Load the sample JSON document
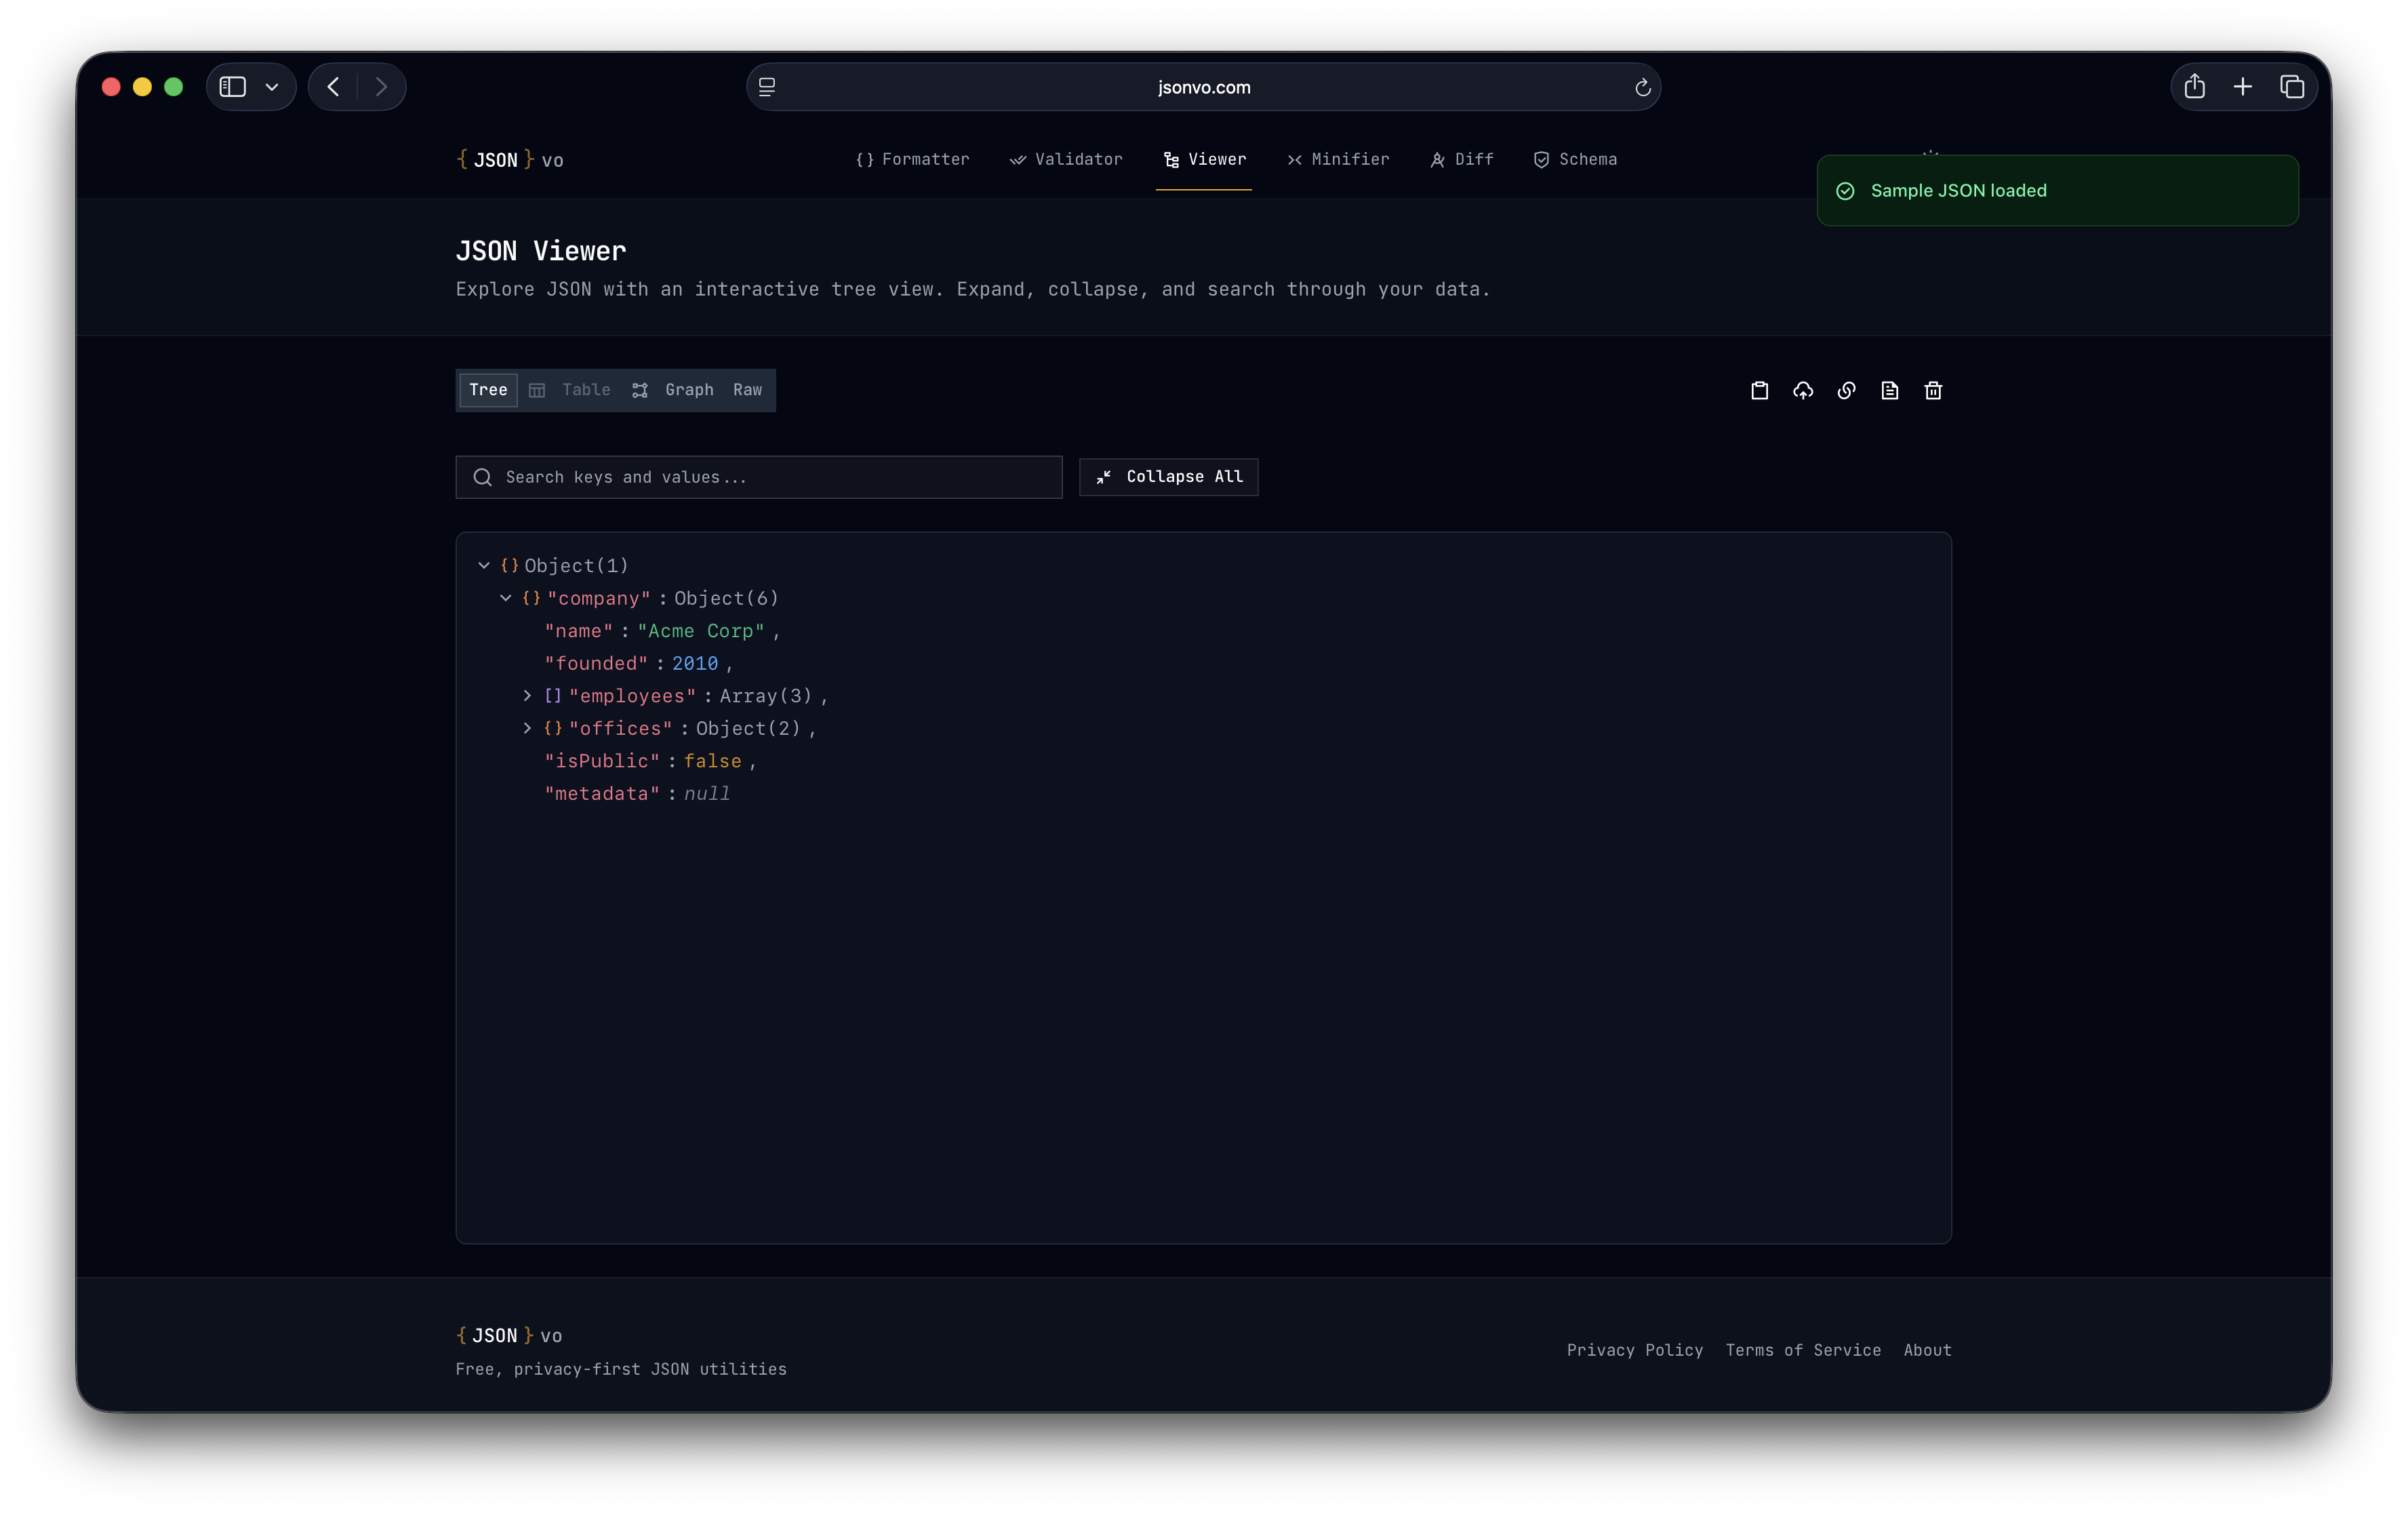 click(x=1889, y=390)
